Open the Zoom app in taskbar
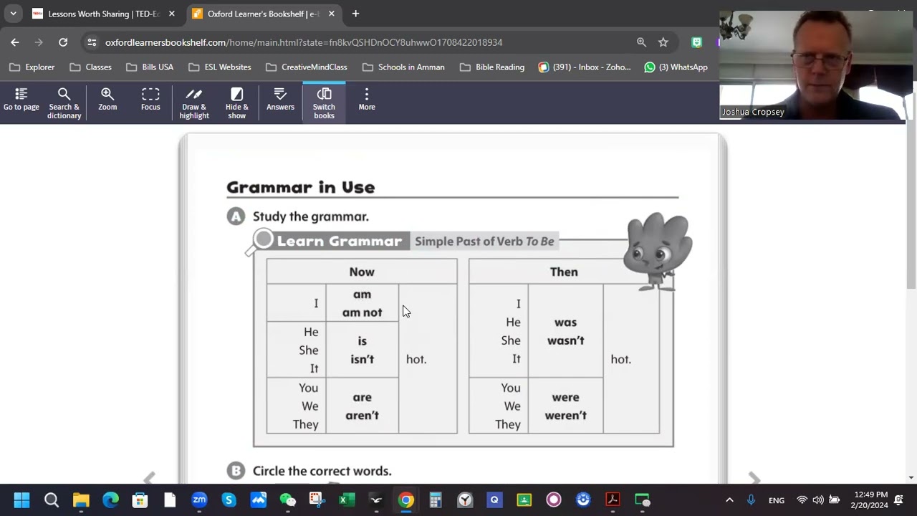Viewport: 917px width, 516px height. click(x=199, y=500)
